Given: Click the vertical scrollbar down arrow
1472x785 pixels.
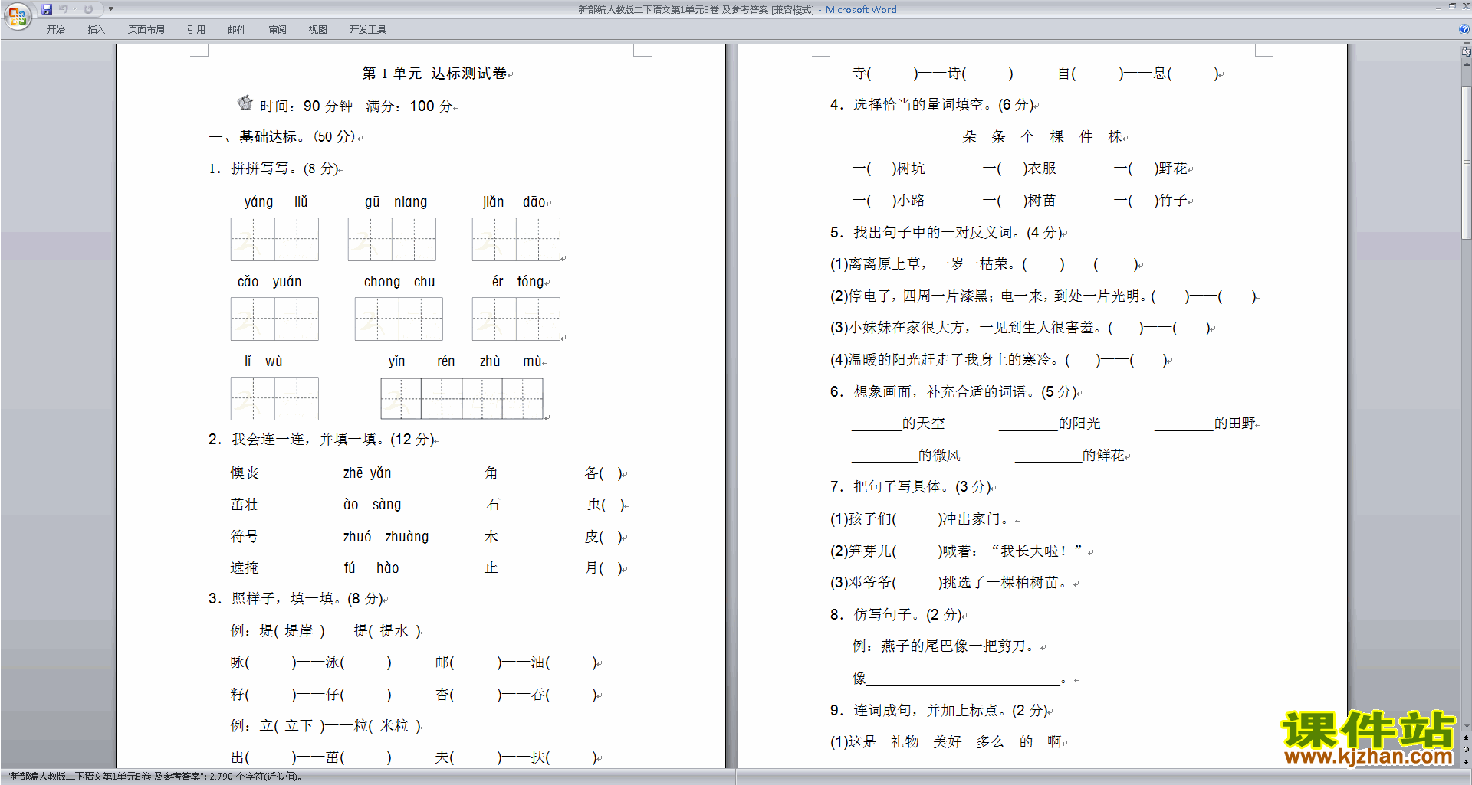Looking at the screenshot, I should pos(1467,726).
